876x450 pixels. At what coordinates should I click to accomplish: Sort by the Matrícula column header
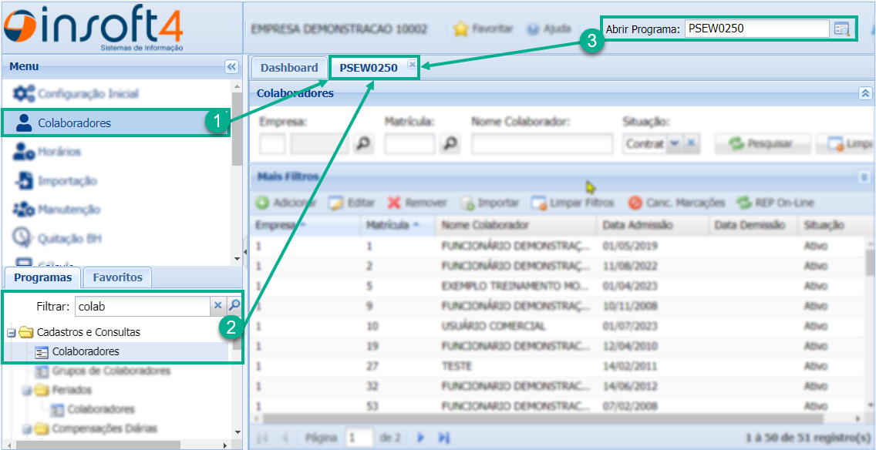pyautogui.click(x=392, y=225)
